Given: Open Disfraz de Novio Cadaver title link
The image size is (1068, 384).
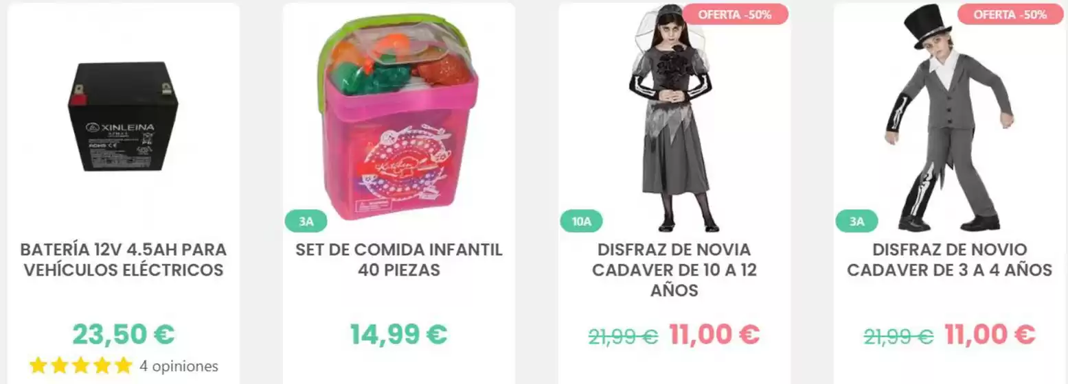Looking at the screenshot, I should (950, 260).
